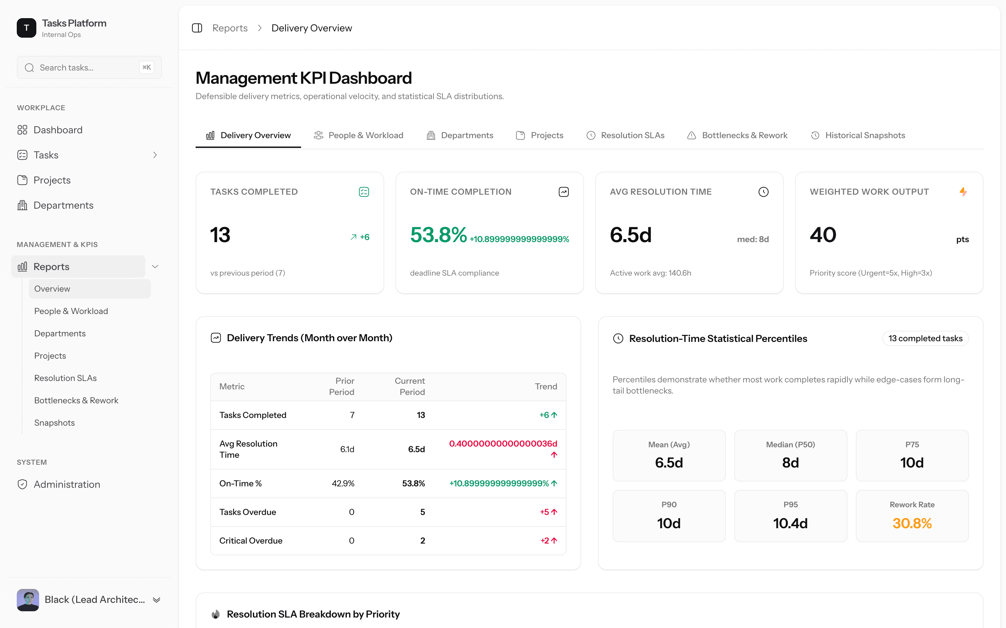The image size is (1006, 628).
Task: Click the Rework Rate 30.8% value
Action: tap(912, 523)
